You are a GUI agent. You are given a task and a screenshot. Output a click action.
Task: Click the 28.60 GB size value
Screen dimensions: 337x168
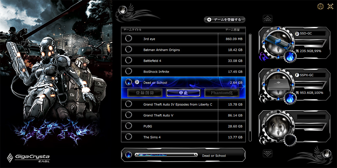[235, 126]
